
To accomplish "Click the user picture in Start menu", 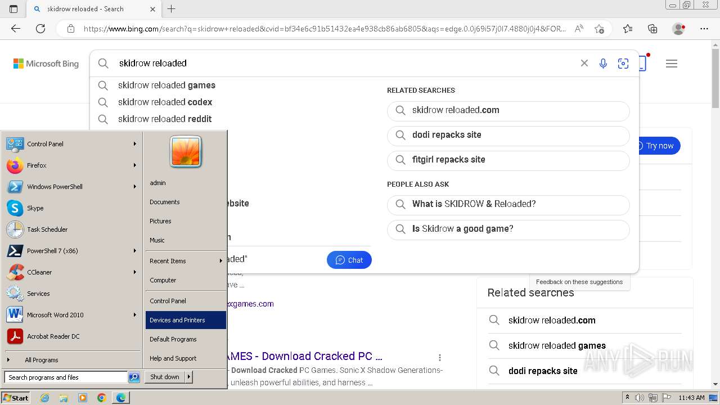I will [x=186, y=152].
